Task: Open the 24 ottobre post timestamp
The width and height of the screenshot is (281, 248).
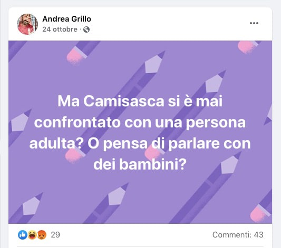Action: coord(60,29)
